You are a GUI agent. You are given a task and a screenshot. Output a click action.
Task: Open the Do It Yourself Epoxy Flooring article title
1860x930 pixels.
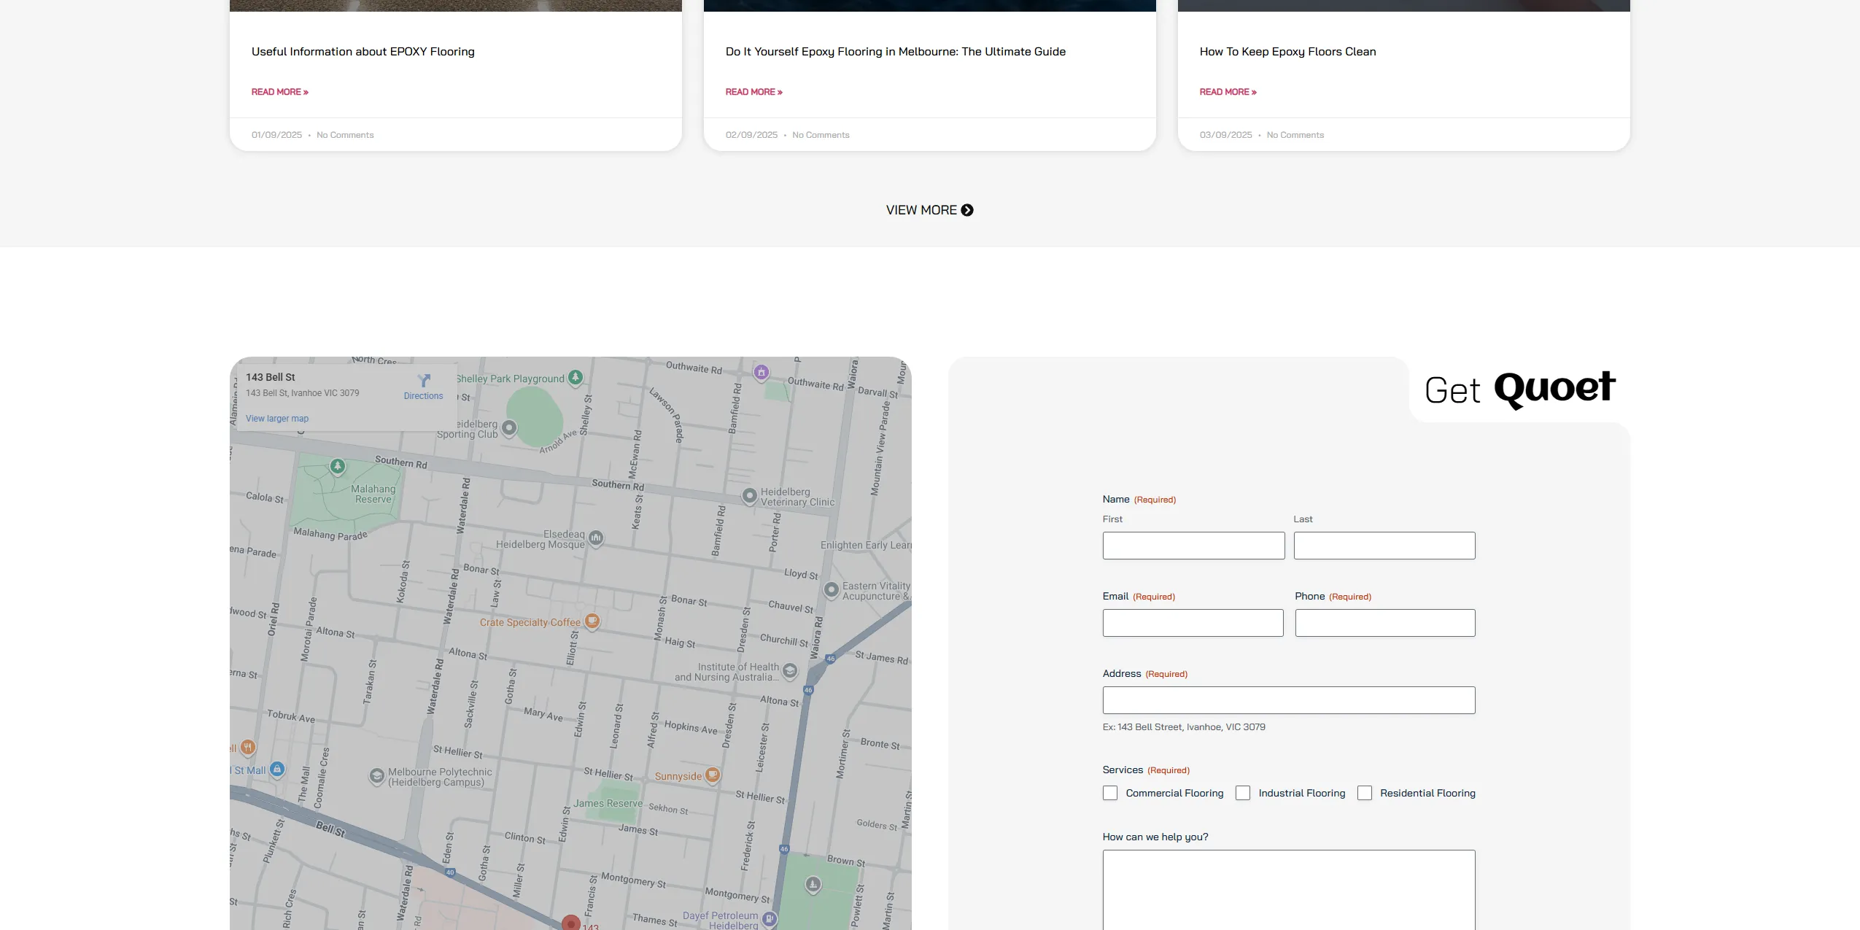coord(895,52)
